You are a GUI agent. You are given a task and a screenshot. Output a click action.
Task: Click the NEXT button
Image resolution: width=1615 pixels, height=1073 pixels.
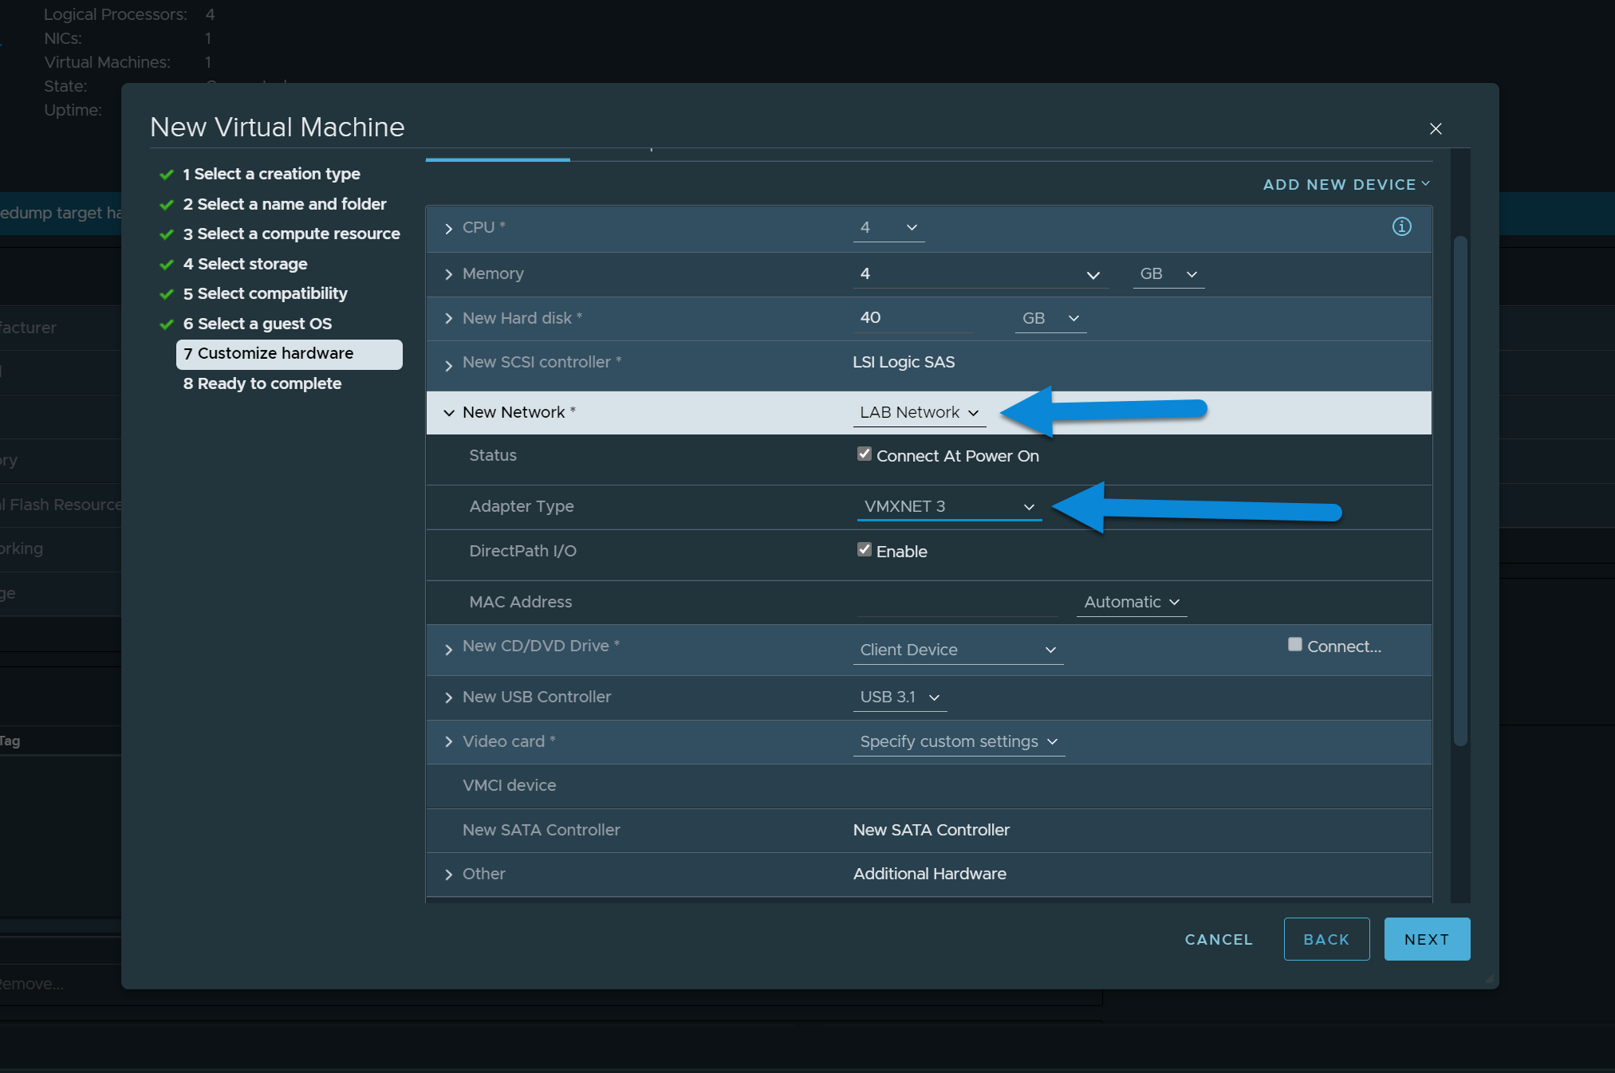1427,940
